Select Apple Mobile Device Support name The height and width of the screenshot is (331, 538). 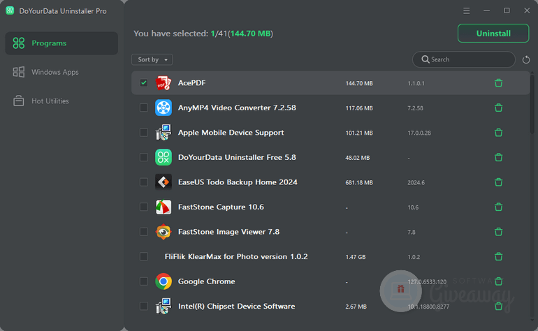click(231, 133)
